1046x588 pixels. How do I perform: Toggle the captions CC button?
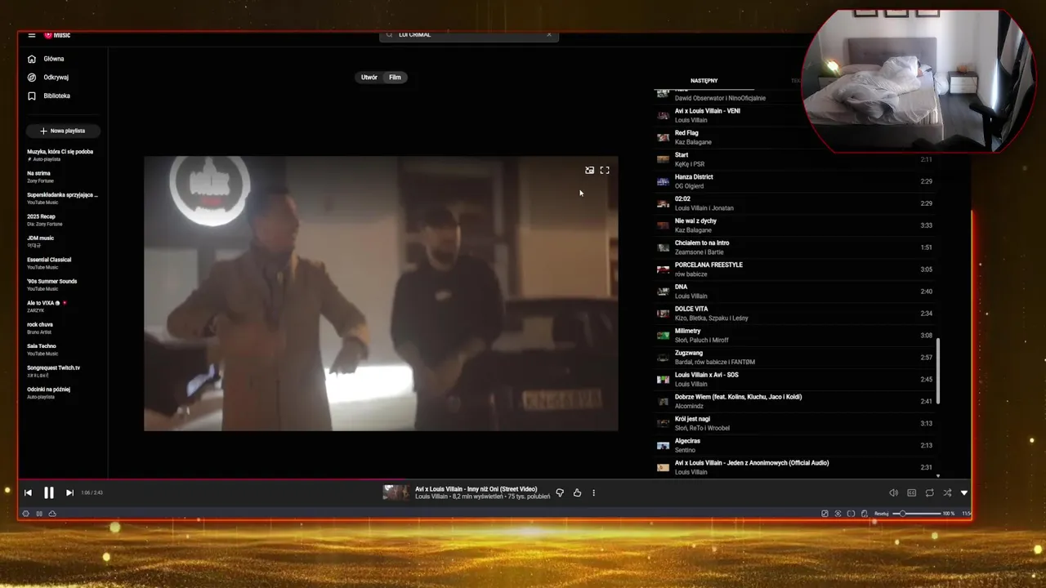point(912,492)
